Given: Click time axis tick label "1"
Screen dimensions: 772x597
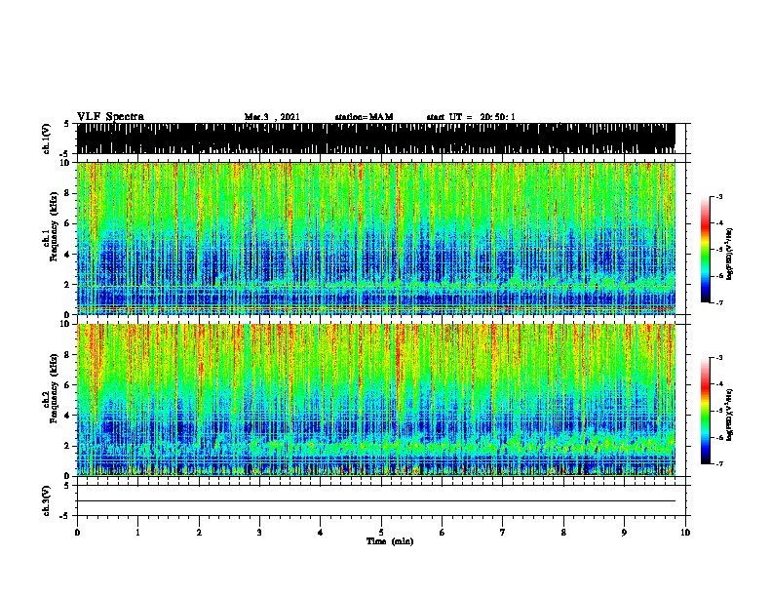Looking at the screenshot, I should click(137, 532).
